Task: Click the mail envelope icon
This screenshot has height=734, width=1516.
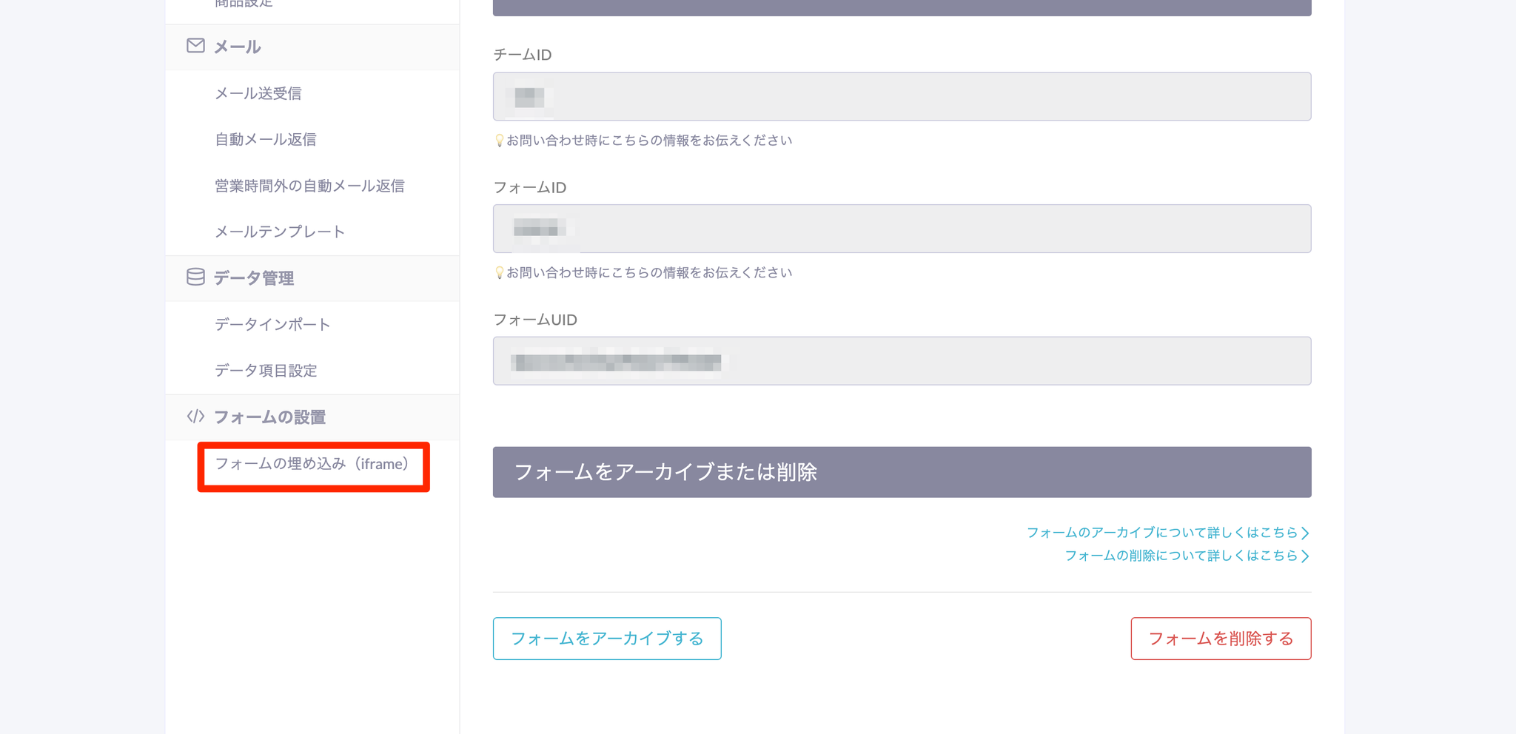Action: (195, 46)
